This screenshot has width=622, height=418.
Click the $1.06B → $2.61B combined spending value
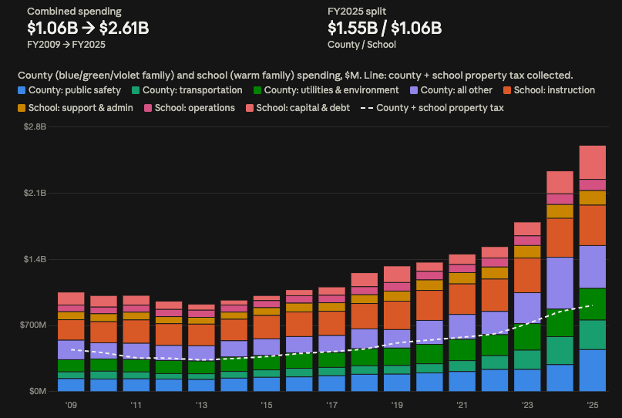(x=88, y=29)
